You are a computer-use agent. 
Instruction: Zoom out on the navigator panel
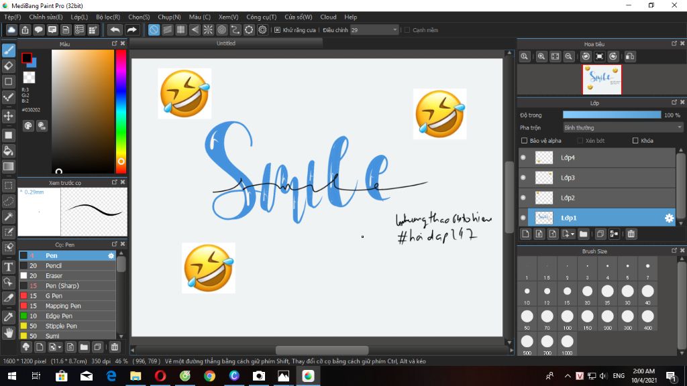click(569, 56)
